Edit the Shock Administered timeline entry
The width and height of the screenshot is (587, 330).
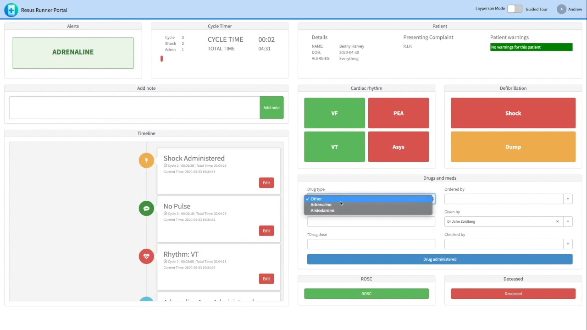click(x=266, y=183)
